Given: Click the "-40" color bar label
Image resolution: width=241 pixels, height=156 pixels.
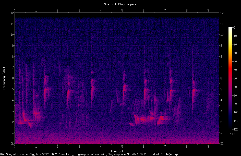Looking at the screenshot, I should (234, 61).
